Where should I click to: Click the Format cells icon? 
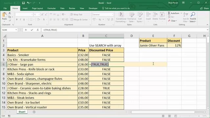click(x=162, y=15)
